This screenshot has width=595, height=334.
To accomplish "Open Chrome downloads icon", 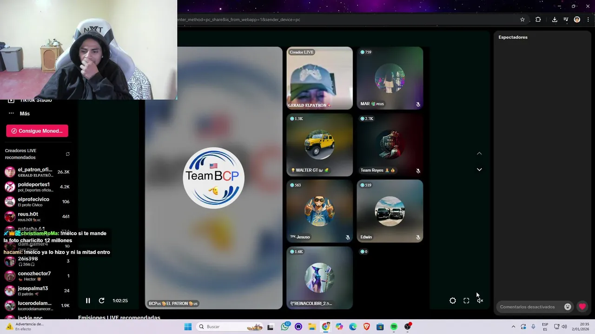I will 555,19.
